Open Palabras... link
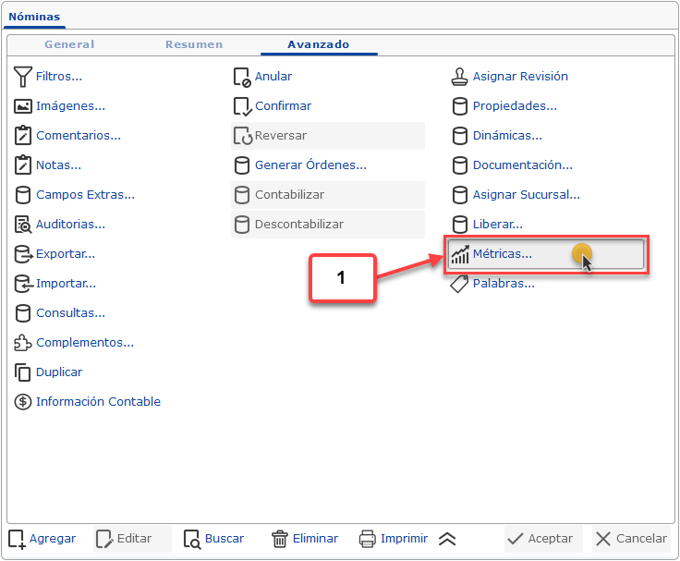680x561 pixels. pyautogui.click(x=504, y=284)
